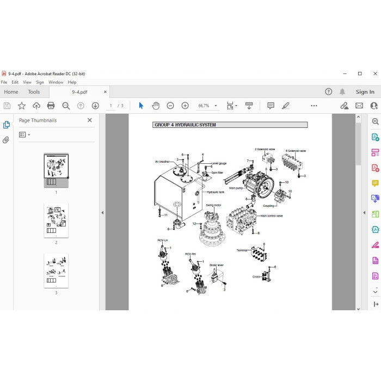Show more tools chevron in right pane
This screenshot has height=381, width=381.
375,291
